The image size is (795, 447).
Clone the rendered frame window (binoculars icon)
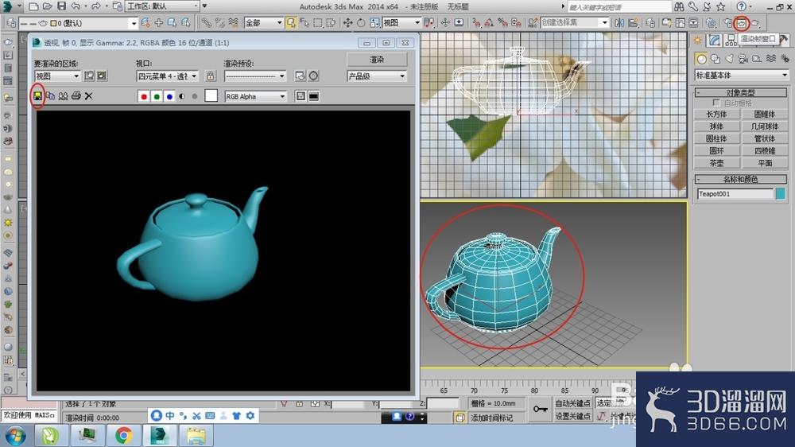point(63,96)
